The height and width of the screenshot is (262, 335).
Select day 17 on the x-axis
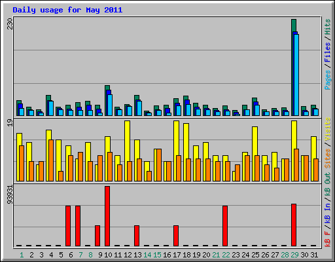point(177,255)
